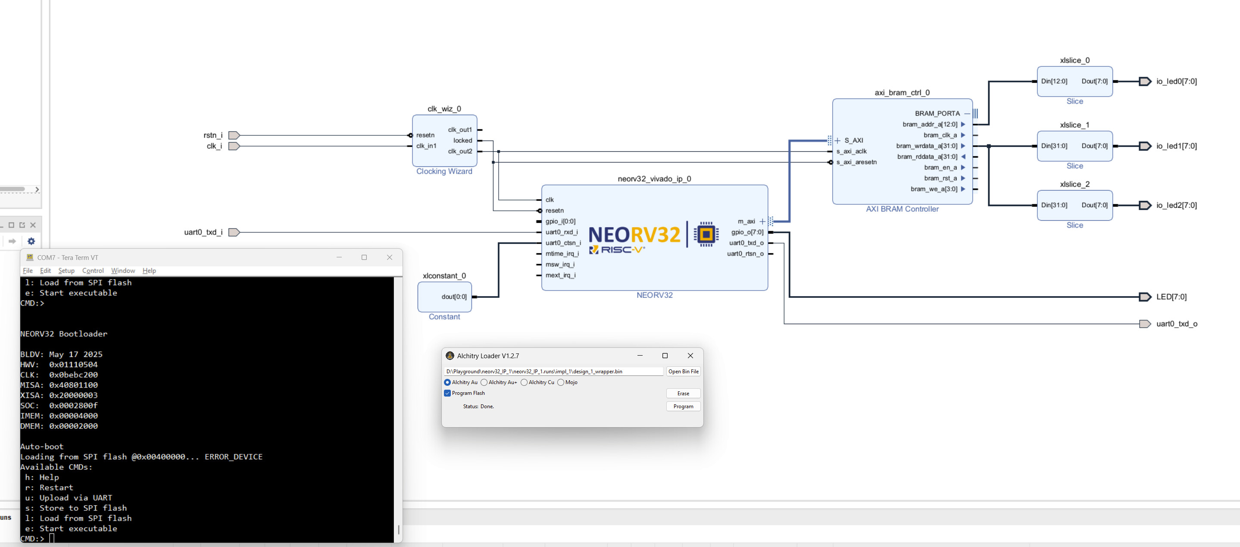The width and height of the screenshot is (1240, 547).
Task: Click the bram_rddata_a[31:0] pin arrow
Action: [x=963, y=156]
